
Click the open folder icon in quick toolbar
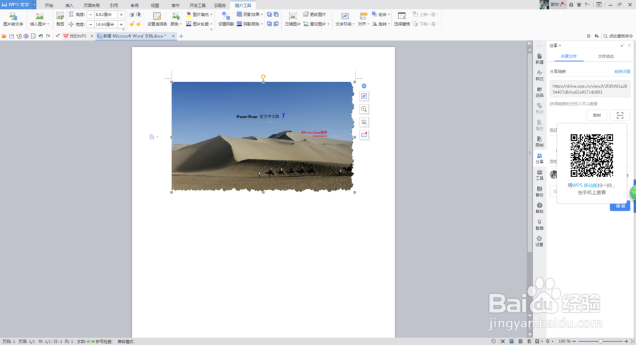point(4,36)
